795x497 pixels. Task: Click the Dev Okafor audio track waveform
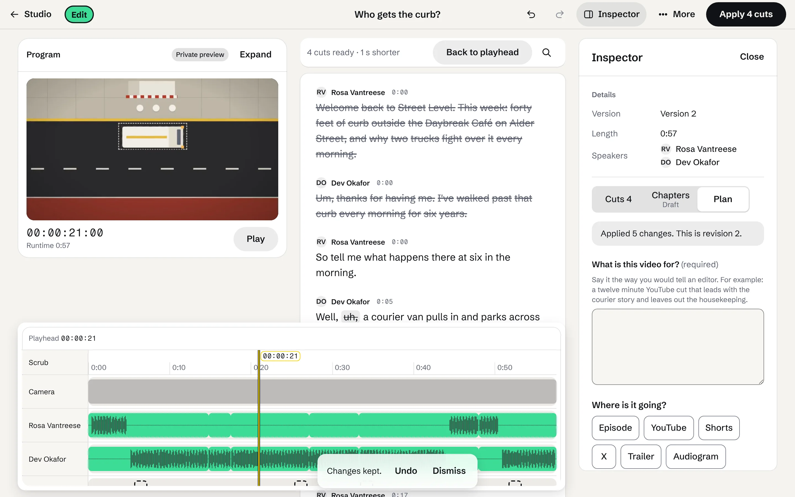(x=322, y=459)
